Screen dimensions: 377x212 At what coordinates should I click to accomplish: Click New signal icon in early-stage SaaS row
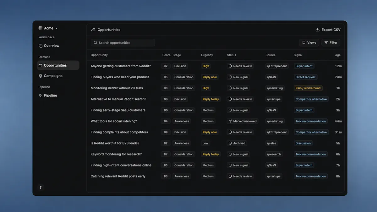pyautogui.click(x=230, y=110)
